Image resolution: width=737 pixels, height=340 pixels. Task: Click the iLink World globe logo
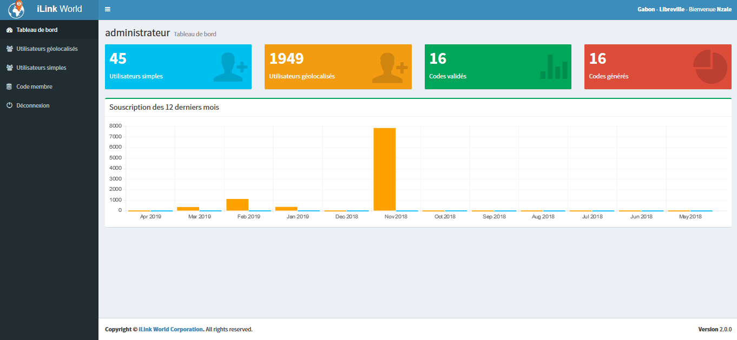(16, 10)
